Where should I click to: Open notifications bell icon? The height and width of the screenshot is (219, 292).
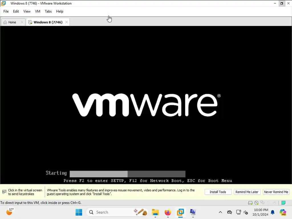coord(273,212)
